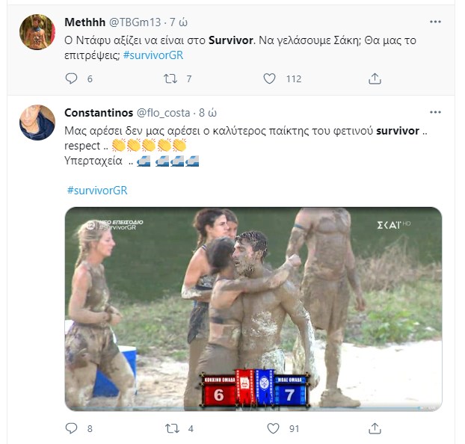Visit the Constantinos display name link

(98, 113)
